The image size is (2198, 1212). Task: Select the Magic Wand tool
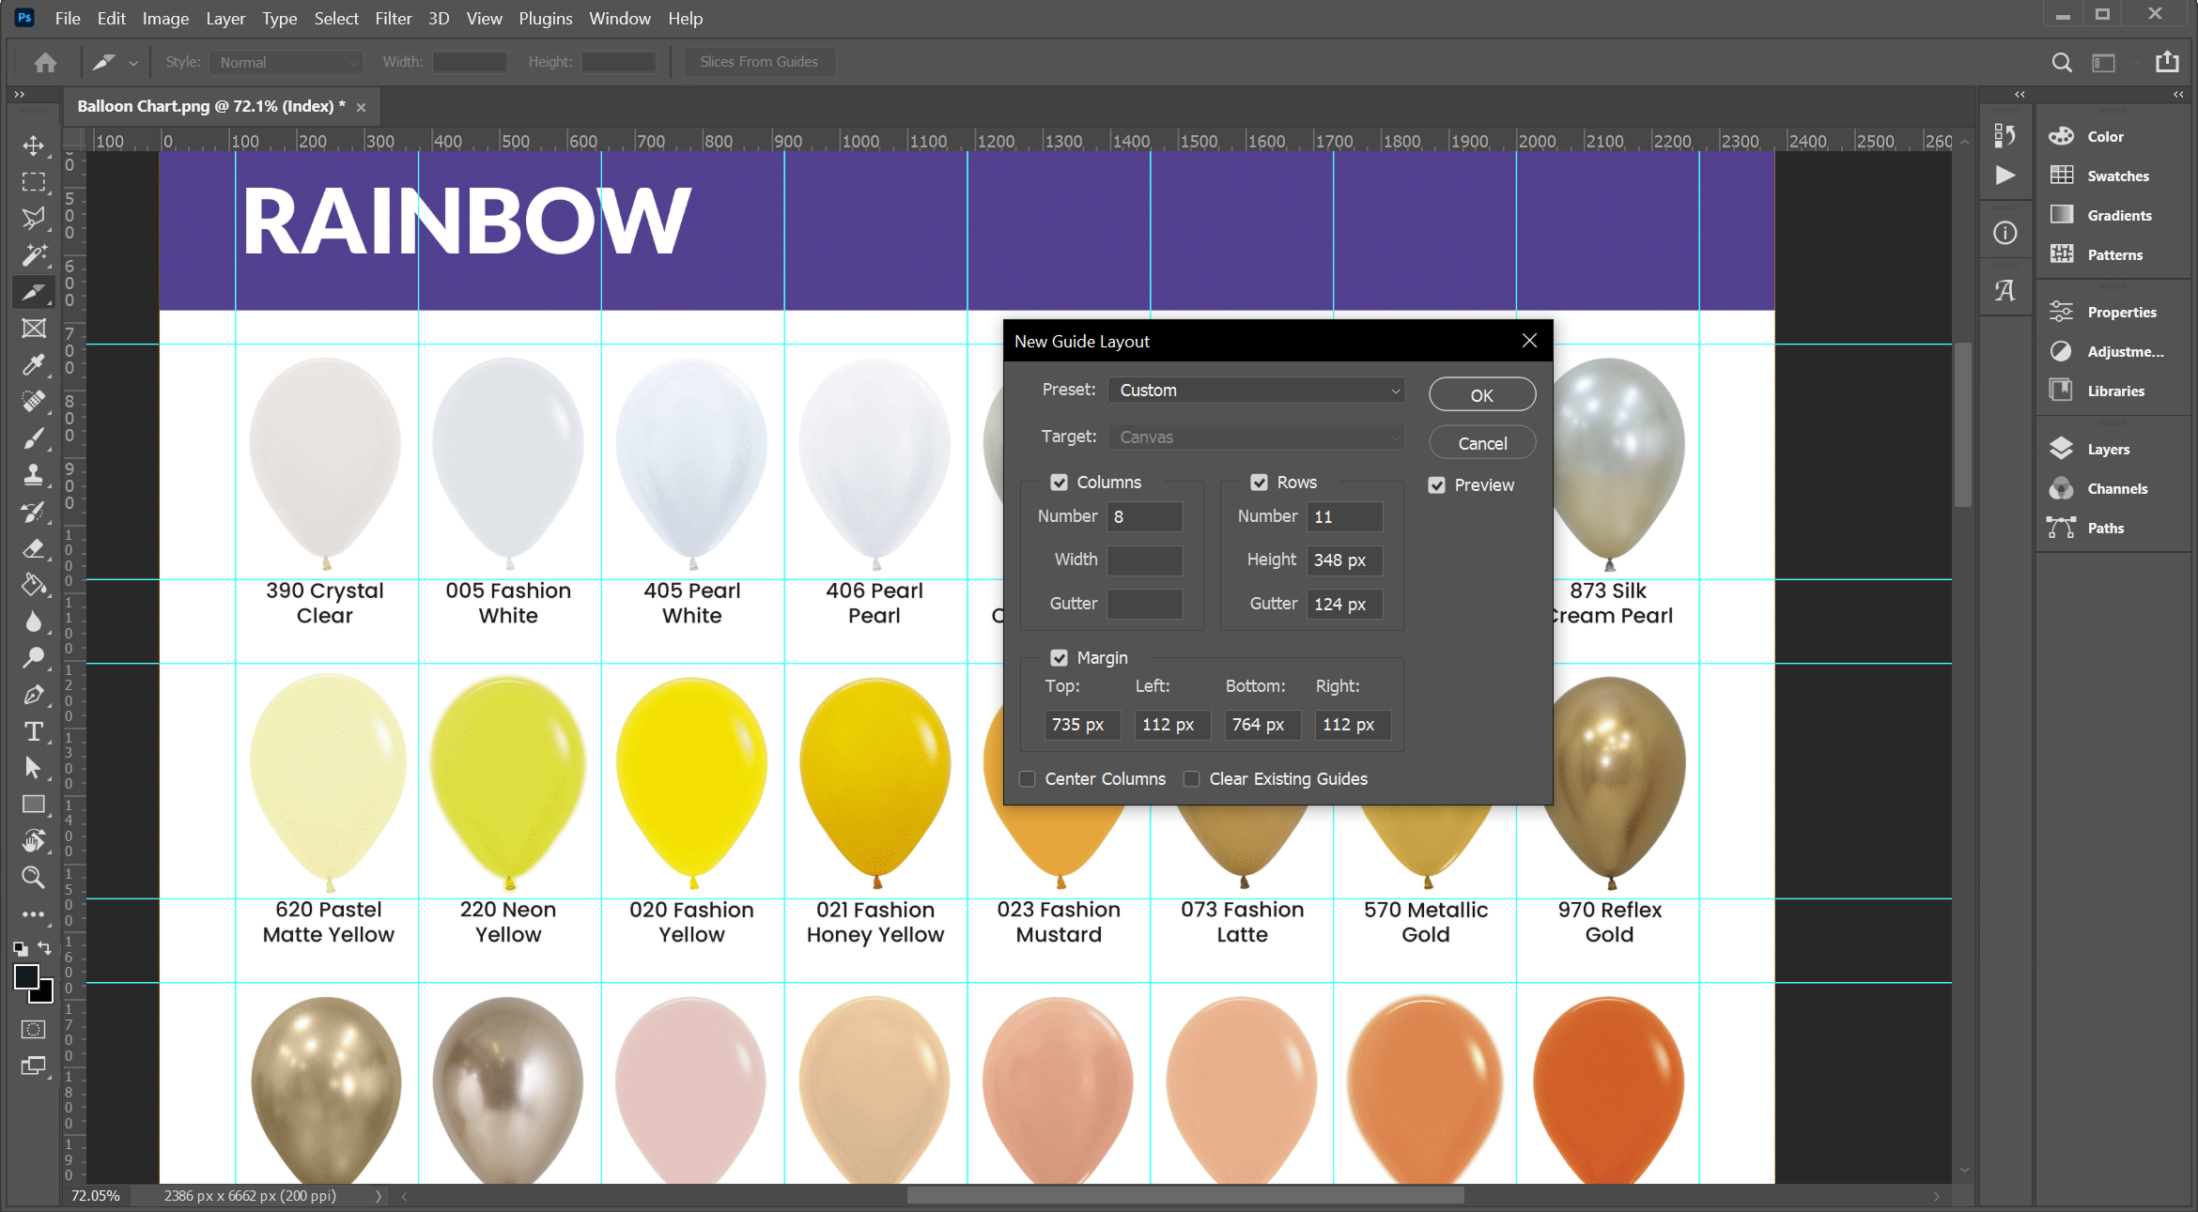34,255
